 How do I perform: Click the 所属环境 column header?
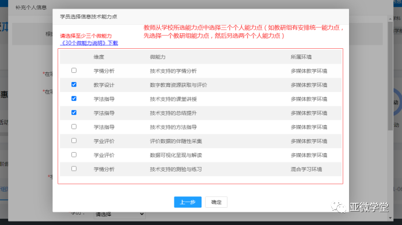(301, 57)
